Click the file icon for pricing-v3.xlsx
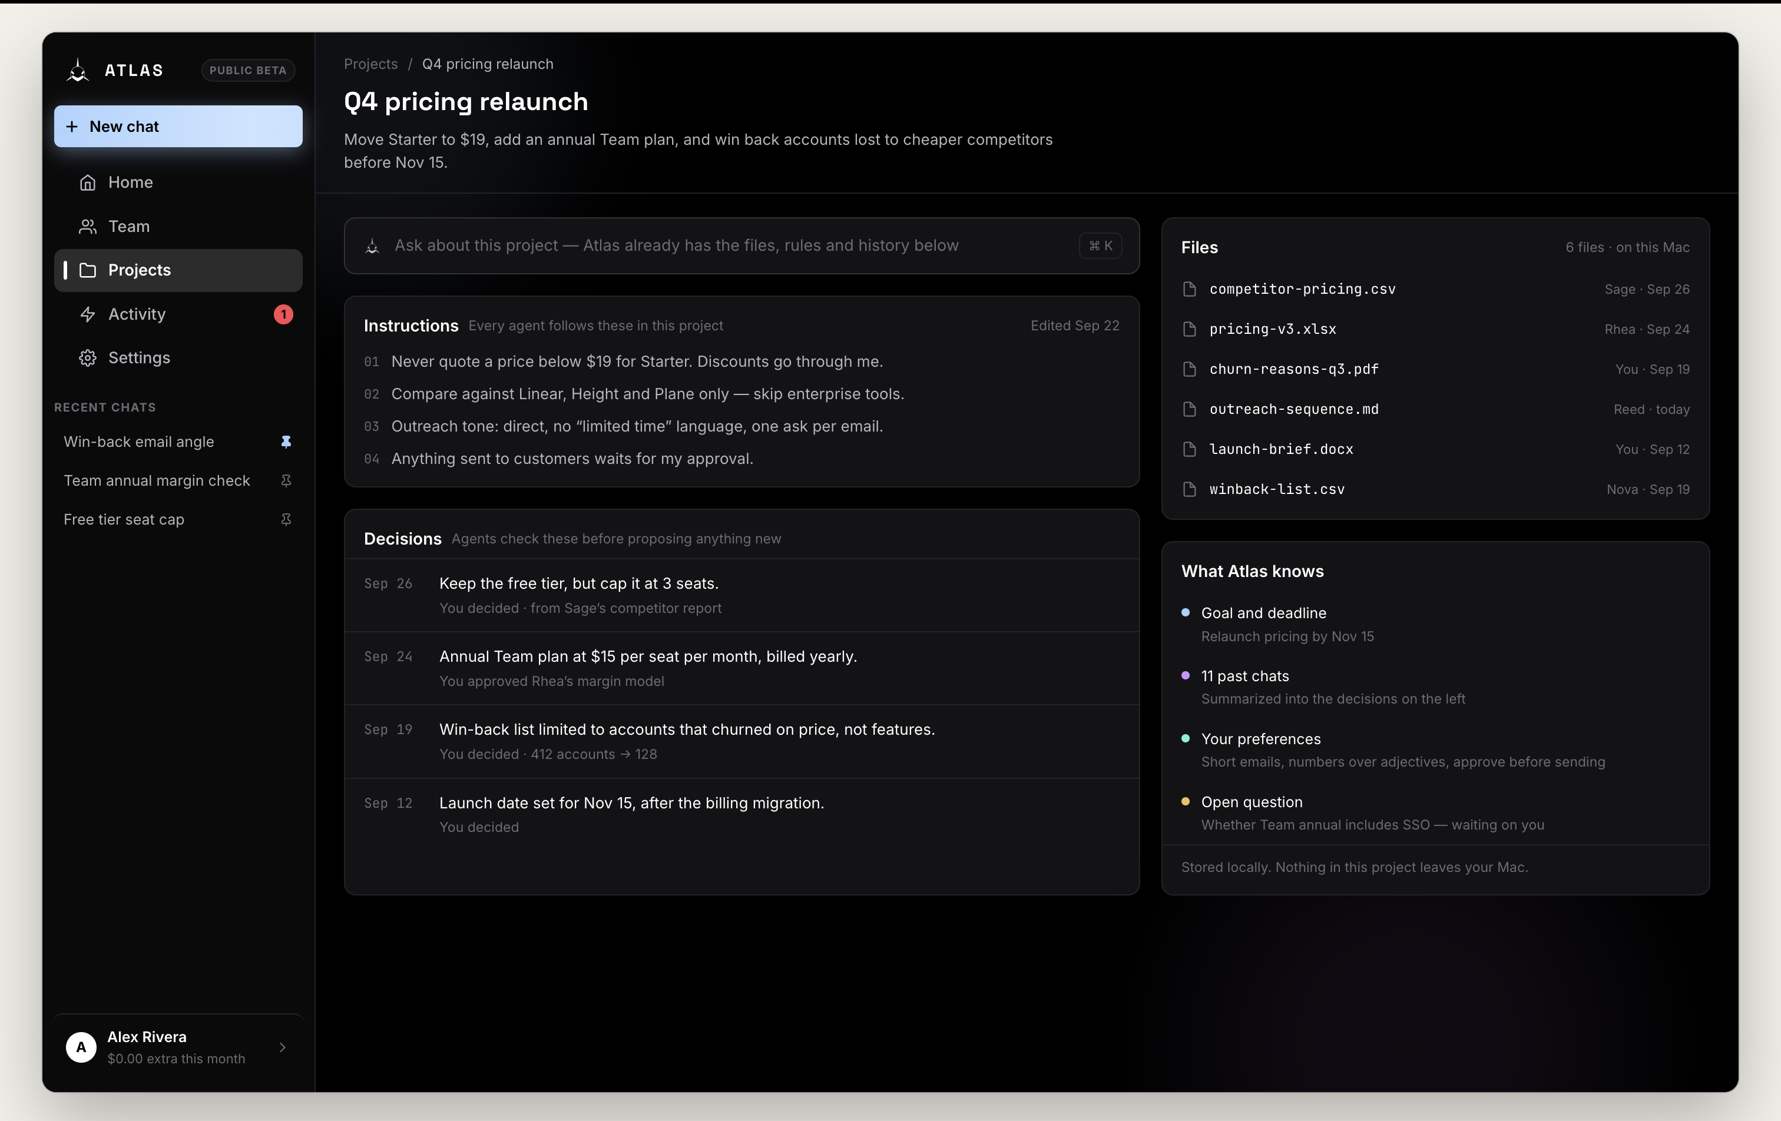 tap(1189, 329)
